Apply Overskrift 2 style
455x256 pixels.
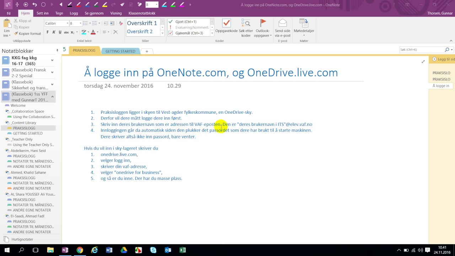tap(140, 32)
